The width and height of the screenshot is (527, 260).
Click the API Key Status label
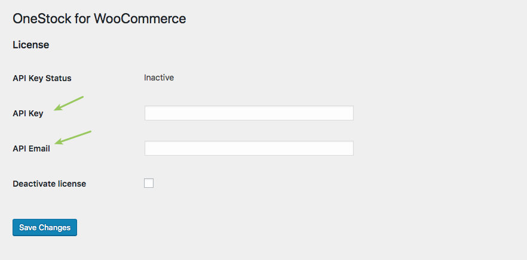tap(42, 78)
